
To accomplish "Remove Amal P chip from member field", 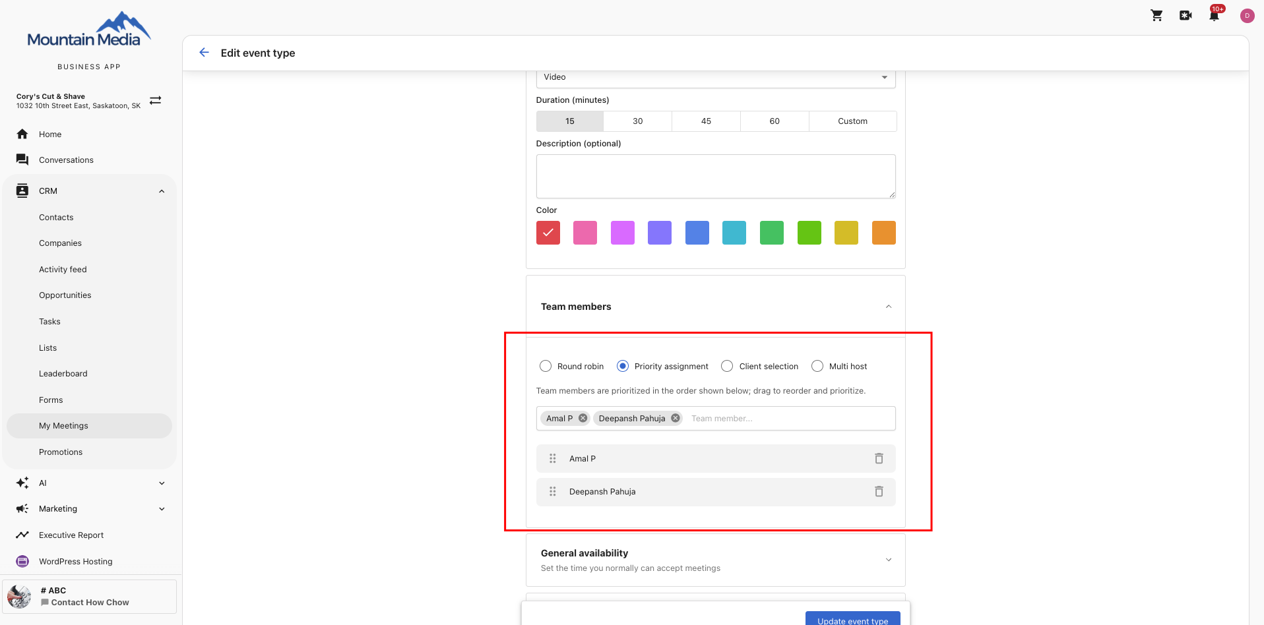I will (x=583, y=418).
